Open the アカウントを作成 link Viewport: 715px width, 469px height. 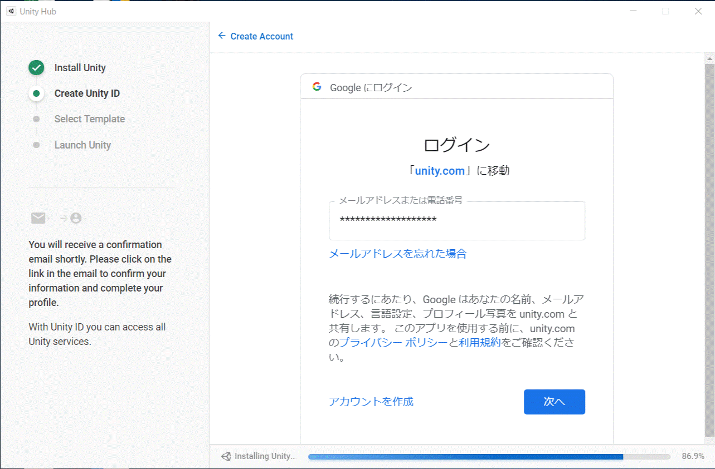[x=371, y=401]
